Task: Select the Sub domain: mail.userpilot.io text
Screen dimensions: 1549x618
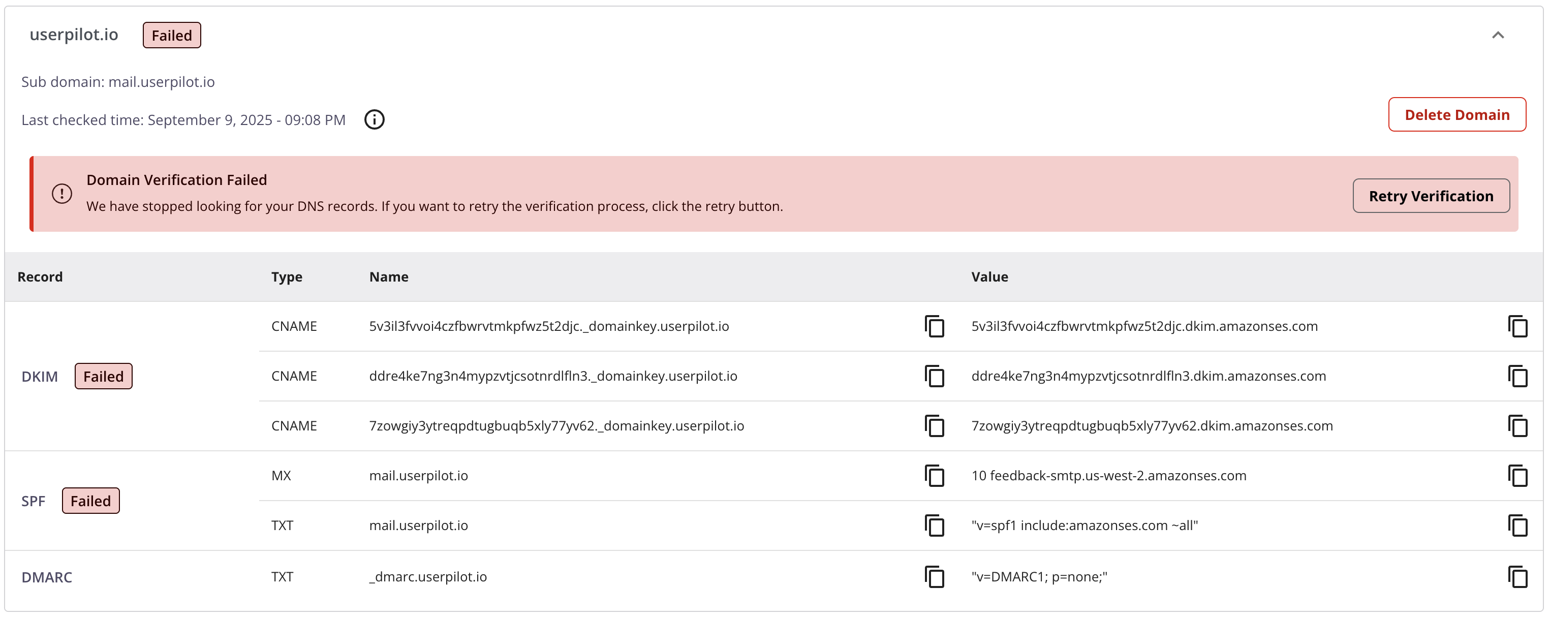Action: click(x=118, y=82)
